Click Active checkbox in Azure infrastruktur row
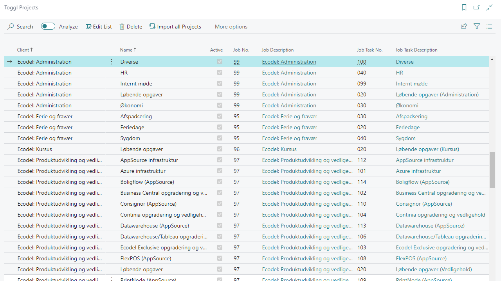501x281 pixels. click(x=220, y=171)
